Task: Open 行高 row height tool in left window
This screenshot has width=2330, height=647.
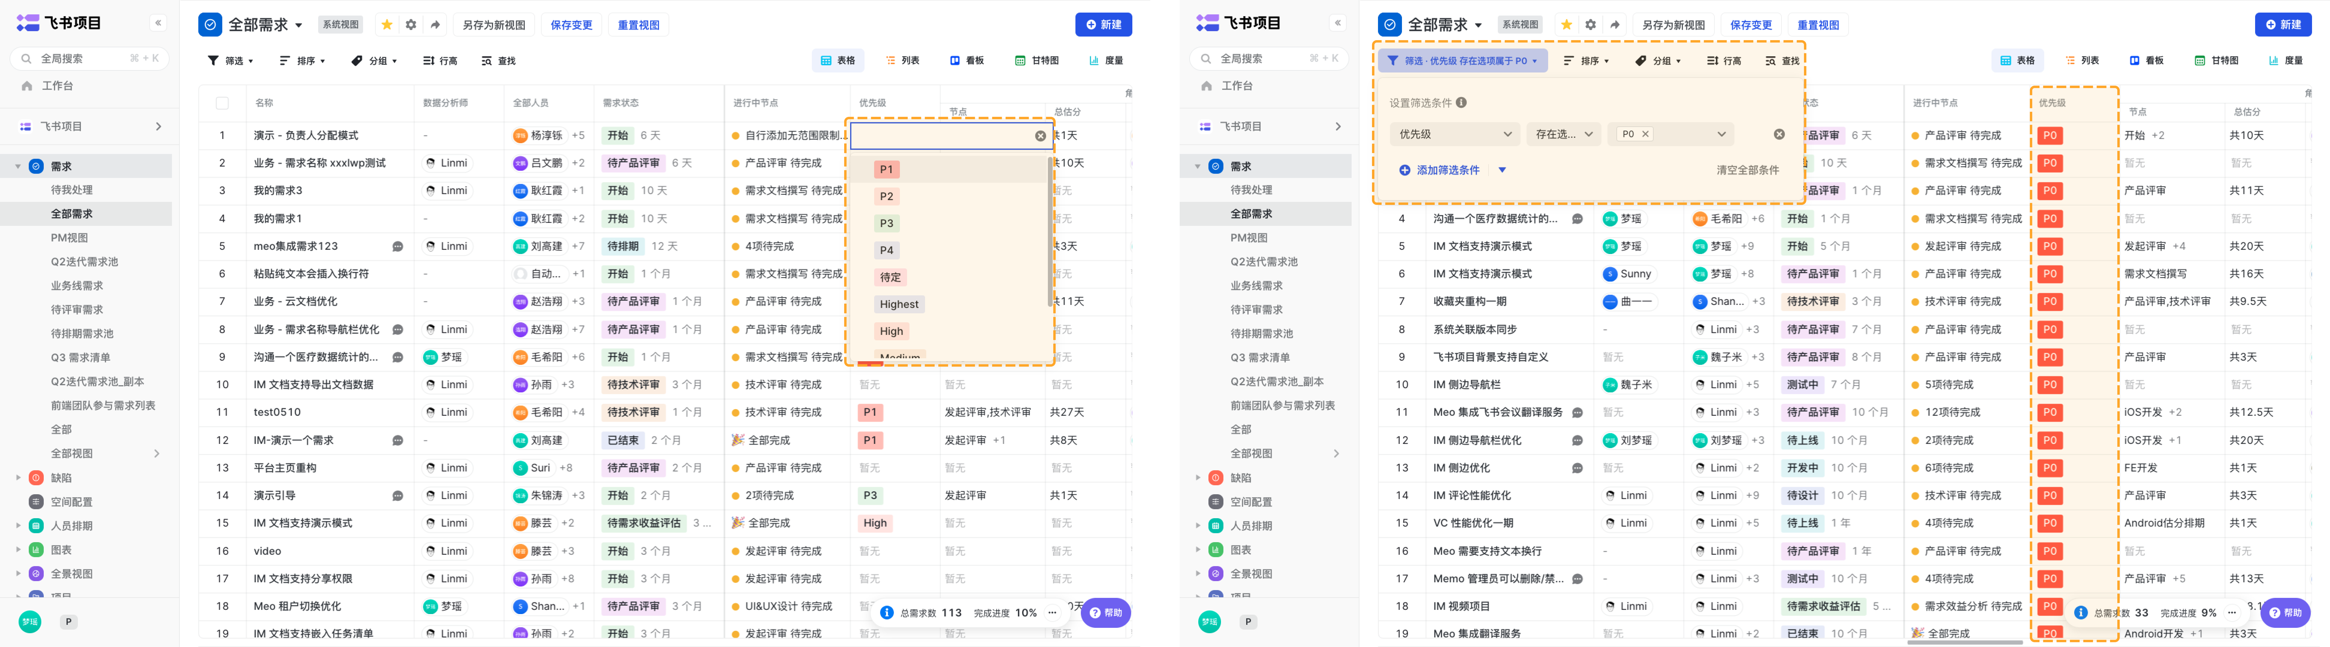Action: (x=440, y=61)
